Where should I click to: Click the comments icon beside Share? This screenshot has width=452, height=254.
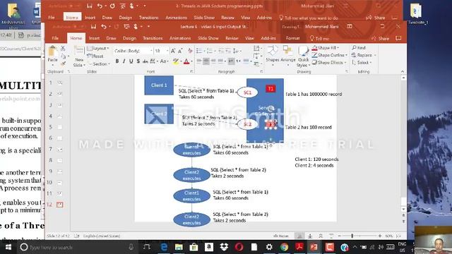point(398,38)
